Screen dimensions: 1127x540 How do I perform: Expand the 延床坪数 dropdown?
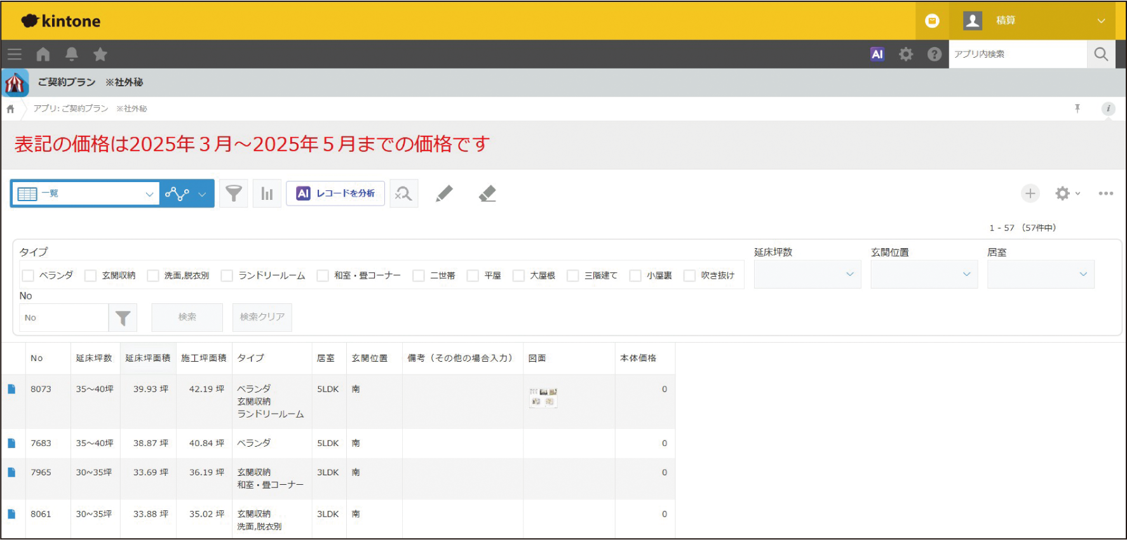pos(807,274)
